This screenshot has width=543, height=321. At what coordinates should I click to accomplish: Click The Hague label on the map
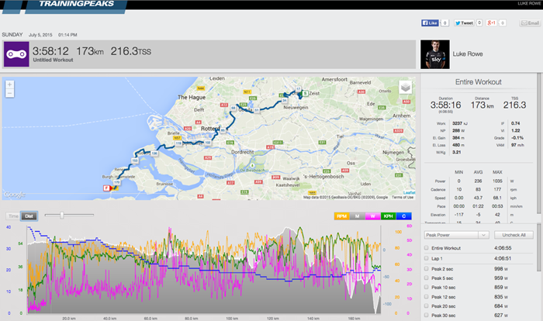pos(192,97)
